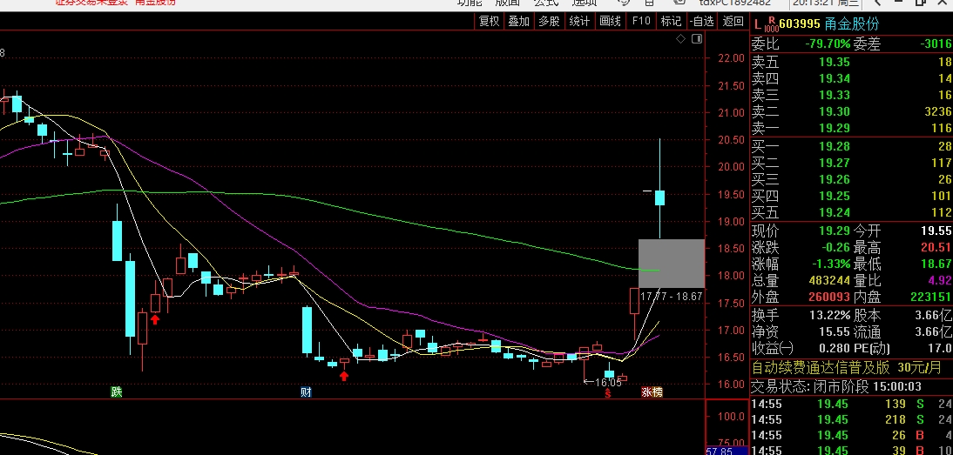The image size is (953, 455).
Task: Click the 委比 value -79.70%
Action: (828, 43)
